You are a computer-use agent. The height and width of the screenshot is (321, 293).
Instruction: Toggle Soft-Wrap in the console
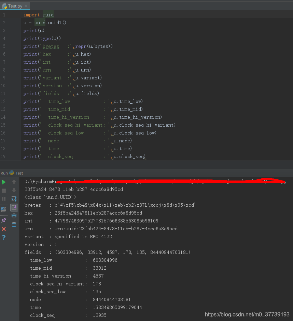[x=14, y=198]
